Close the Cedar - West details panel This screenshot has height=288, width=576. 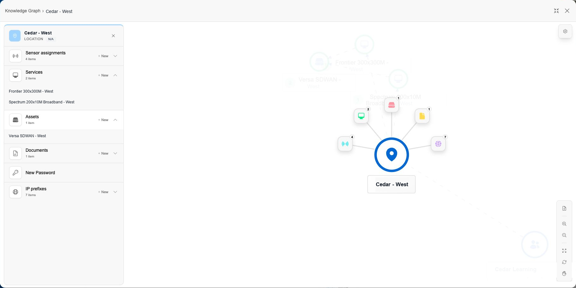(113, 36)
